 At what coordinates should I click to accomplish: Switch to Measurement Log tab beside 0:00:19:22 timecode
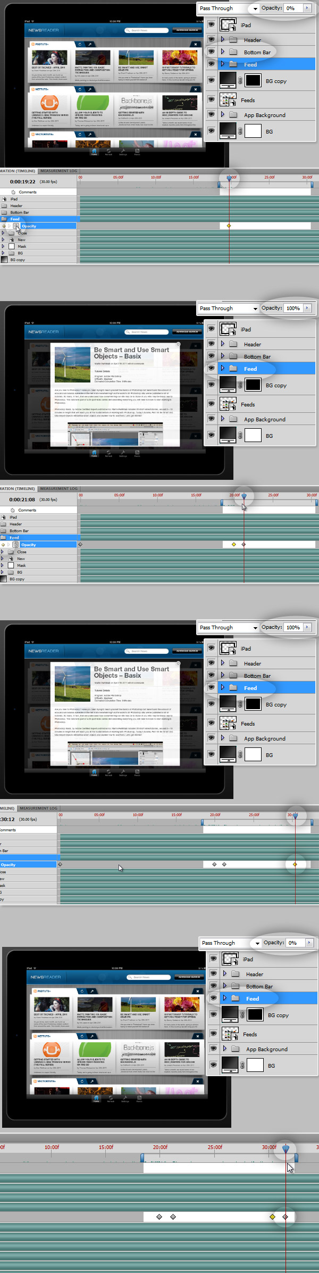point(58,171)
